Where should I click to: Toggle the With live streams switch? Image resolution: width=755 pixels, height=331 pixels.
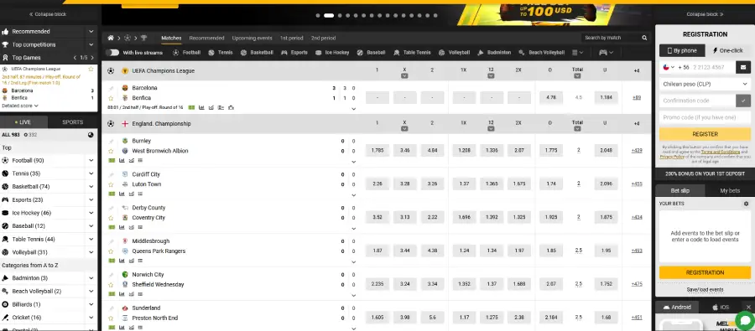coord(112,53)
